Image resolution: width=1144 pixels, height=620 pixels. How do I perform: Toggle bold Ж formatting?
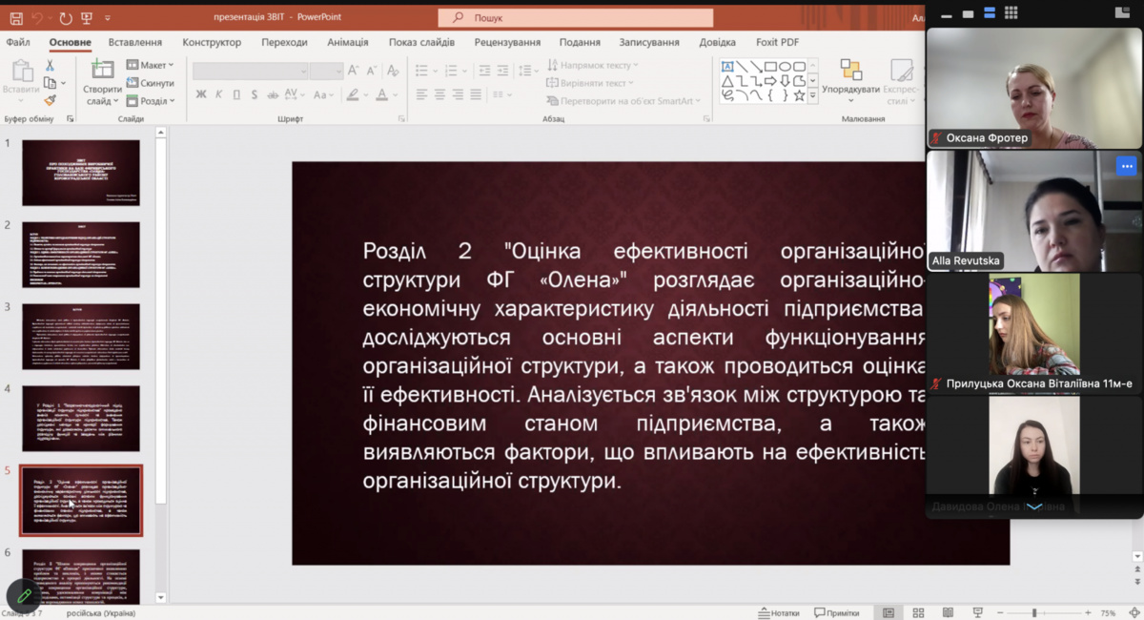pyautogui.click(x=201, y=94)
